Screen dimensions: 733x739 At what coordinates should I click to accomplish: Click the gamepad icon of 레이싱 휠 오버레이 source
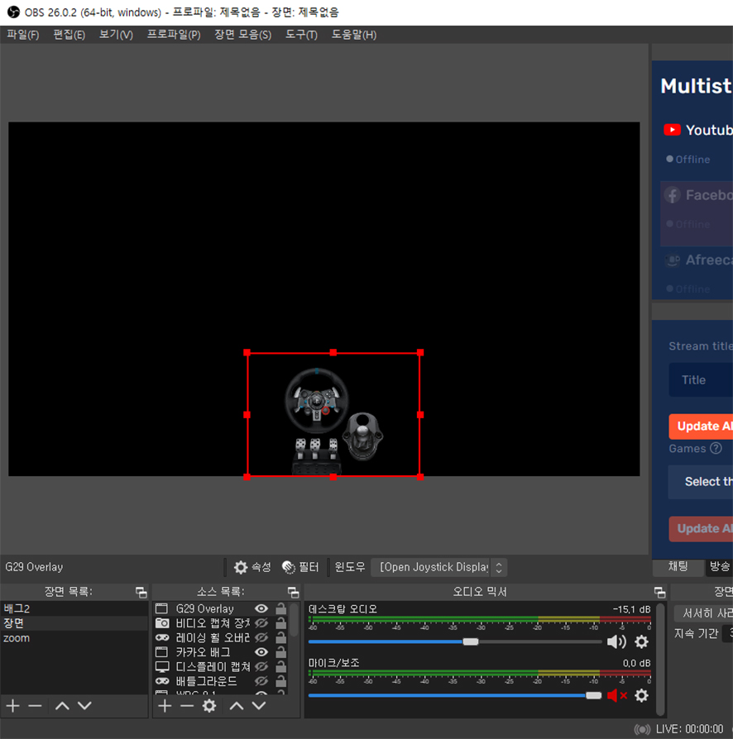click(x=162, y=637)
